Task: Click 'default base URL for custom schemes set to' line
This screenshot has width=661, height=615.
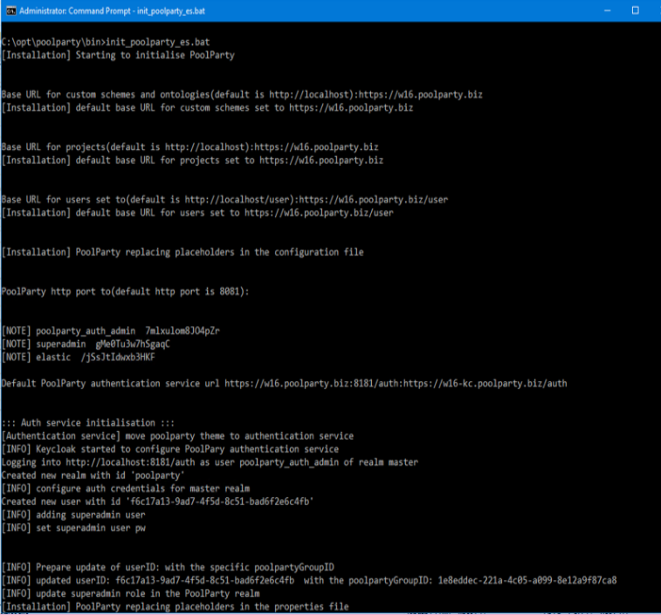Action: tap(208, 108)
